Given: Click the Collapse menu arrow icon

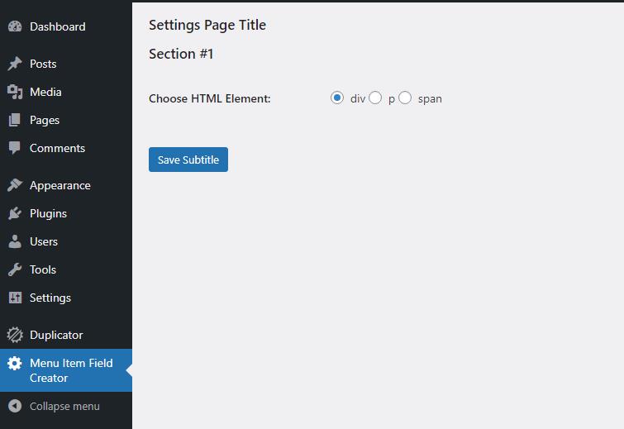Looking at the screenshot, I should click(x=15, y=406).
